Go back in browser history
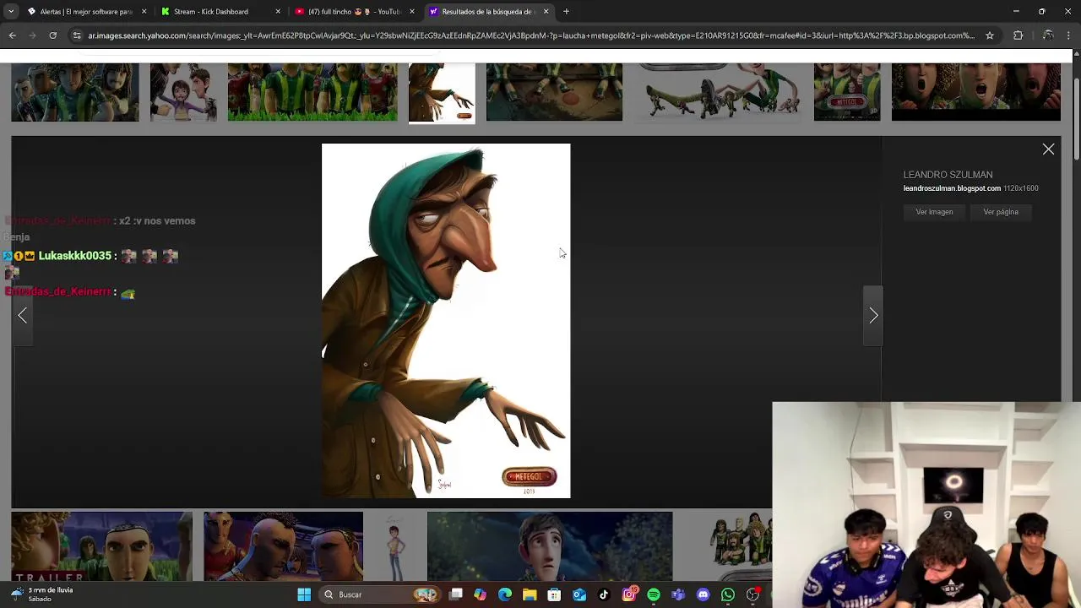Image resolution: width=1081 pixels, height=608 pixels. click(x=13, y=35)
